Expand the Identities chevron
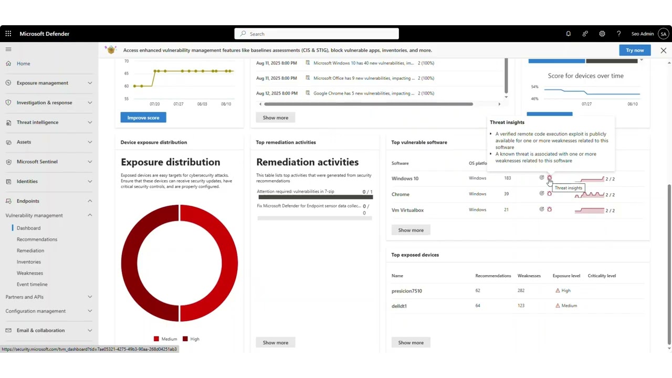 pyautogui.click(x=90, y=181)
